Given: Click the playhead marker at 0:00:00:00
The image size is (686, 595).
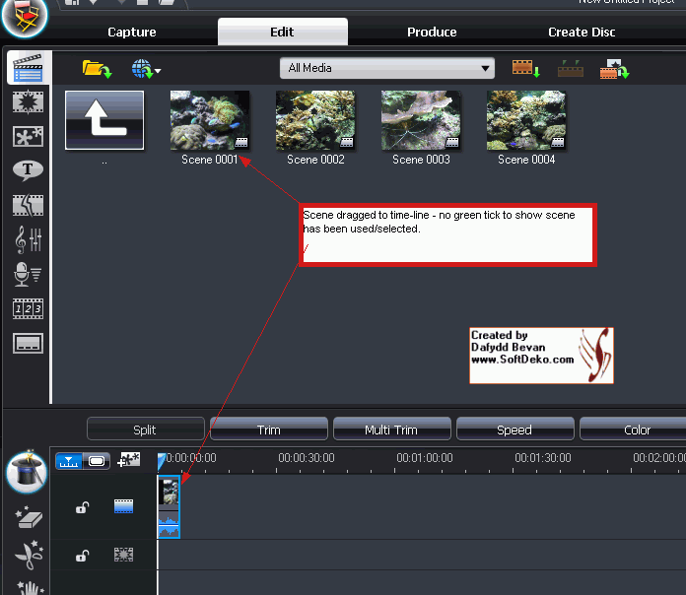Looking at the screenshot, I should (x=161, y=462).
